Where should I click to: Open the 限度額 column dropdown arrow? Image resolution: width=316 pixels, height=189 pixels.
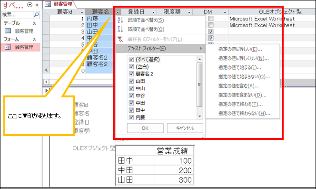(x=189, y=12)
